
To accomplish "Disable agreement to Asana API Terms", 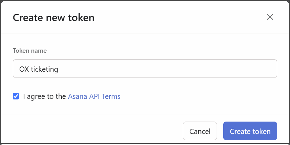I will coord(16,96).
